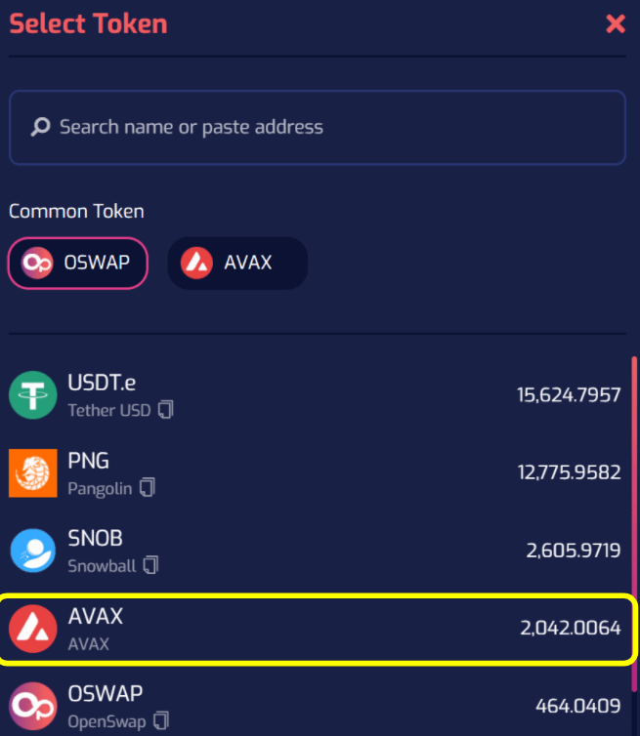Viewport: 640px width, 736px height.
Task: Click the token list scrollbar
Action: pyautogui.click(x=634, y=527)
